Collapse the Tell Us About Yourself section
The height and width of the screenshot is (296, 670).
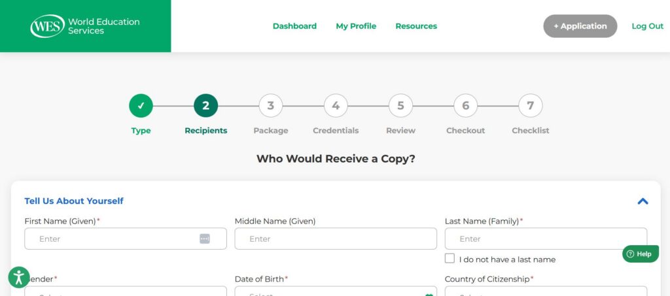click(x=643, y=201)
